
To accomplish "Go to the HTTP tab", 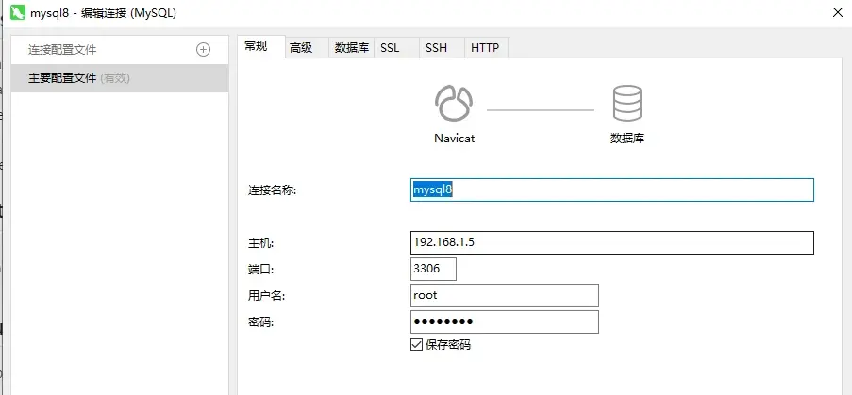I will coord(485,47).
